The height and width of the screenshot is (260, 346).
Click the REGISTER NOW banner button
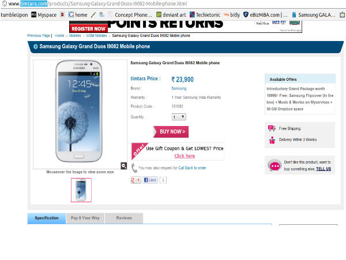tap(88, 28)
